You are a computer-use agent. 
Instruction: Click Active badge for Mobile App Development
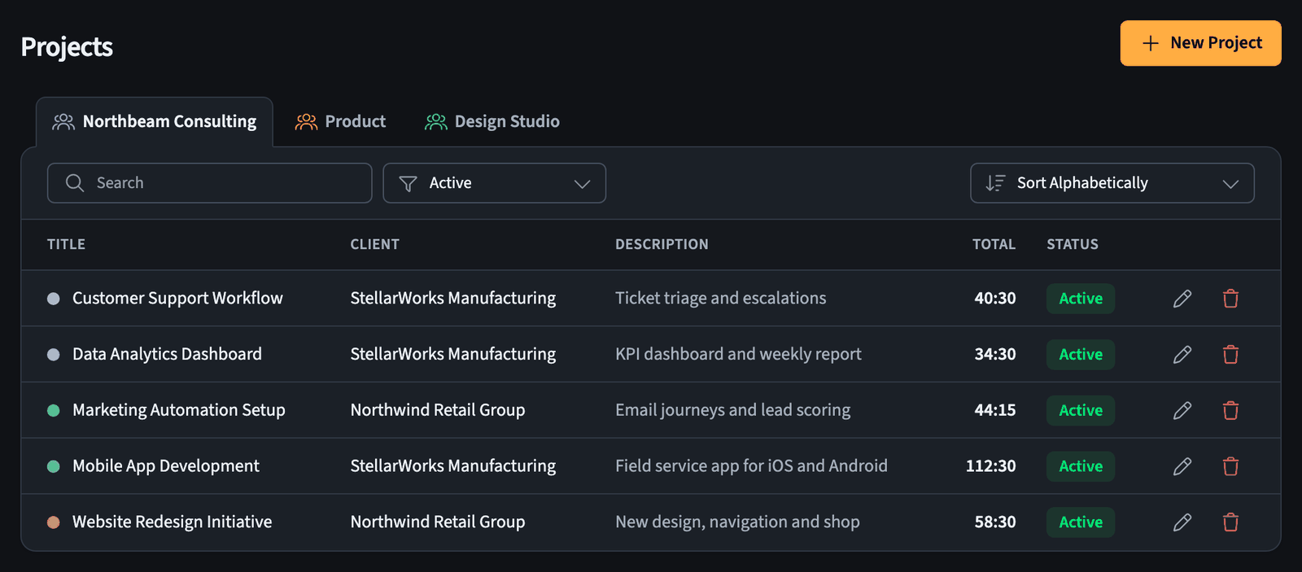1081,466
